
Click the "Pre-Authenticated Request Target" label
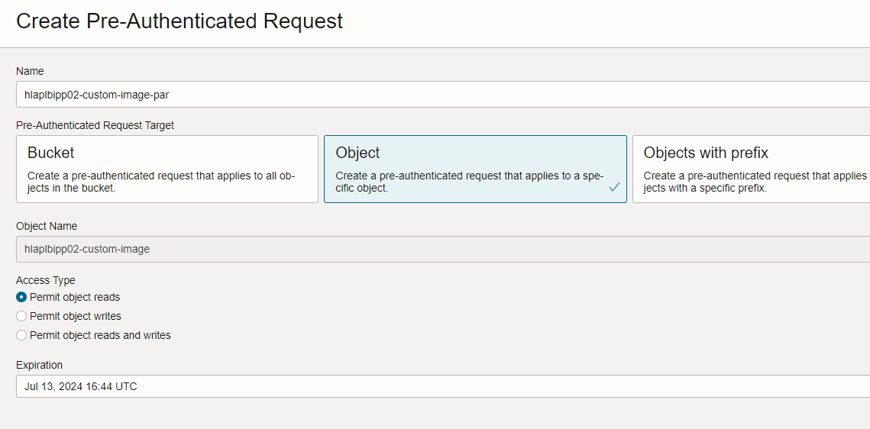[95, 125]
